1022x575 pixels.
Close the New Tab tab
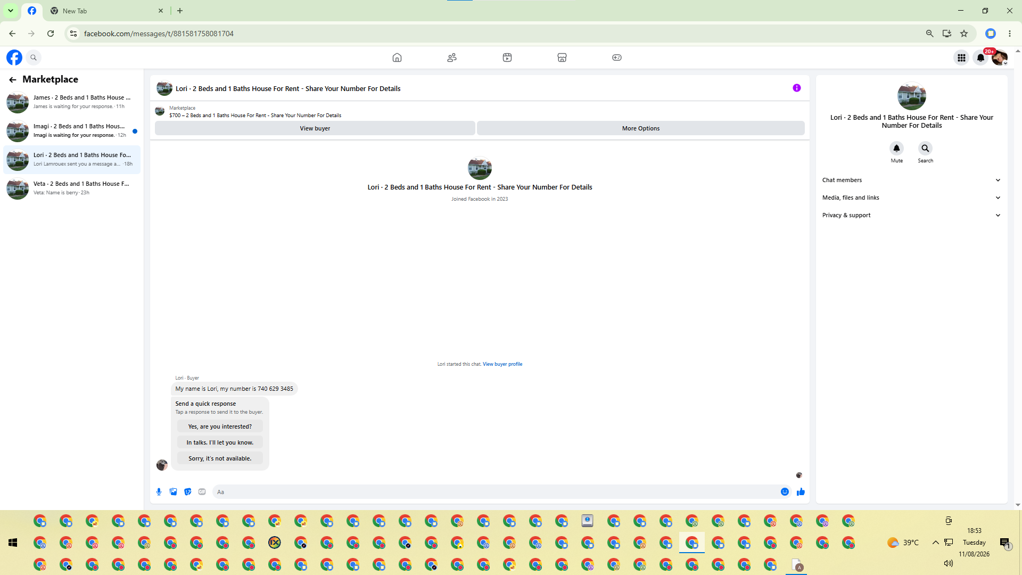point(161,11)
